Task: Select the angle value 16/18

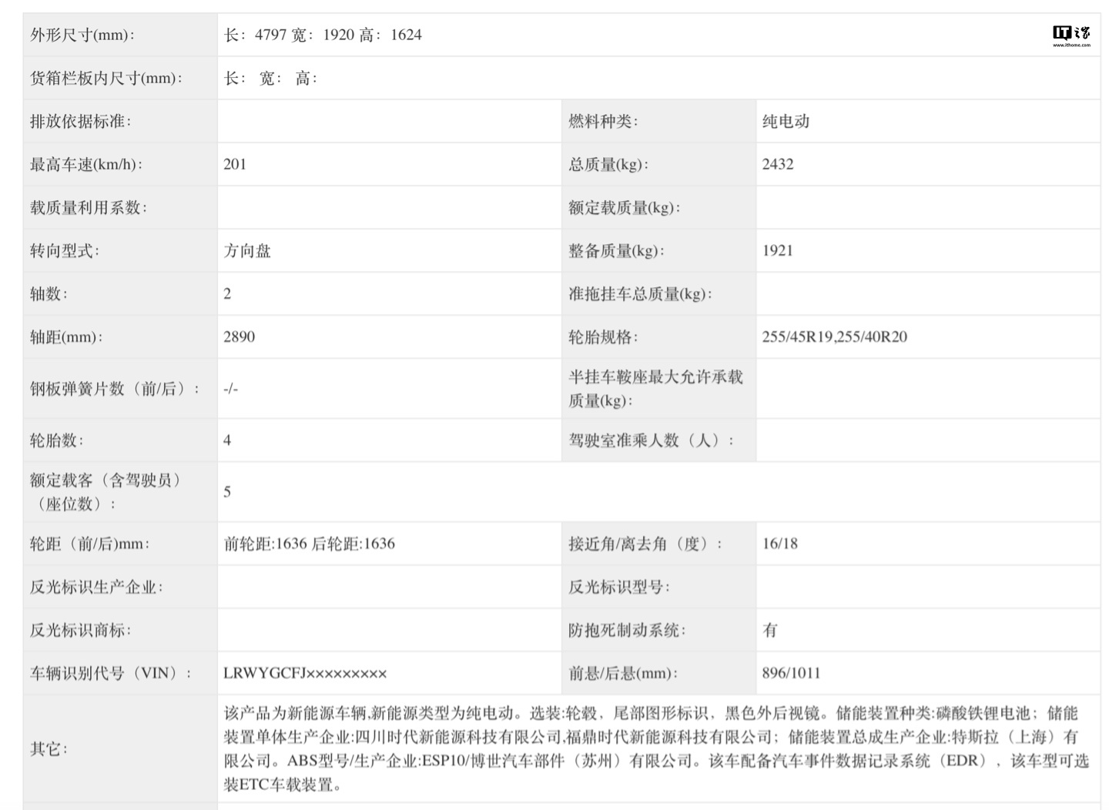Action: click(780, 544)
